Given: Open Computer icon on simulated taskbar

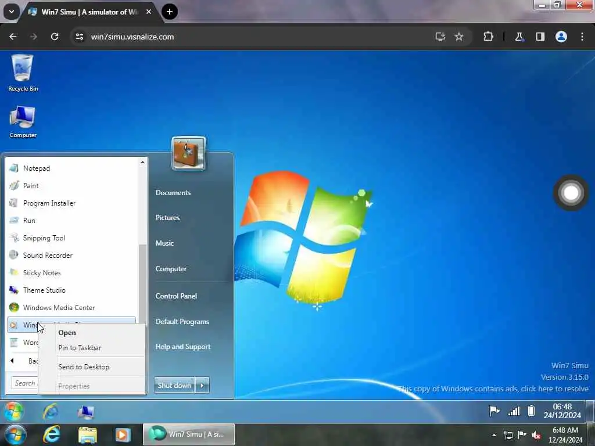Looking at the screenshot, I should [86, 412].
